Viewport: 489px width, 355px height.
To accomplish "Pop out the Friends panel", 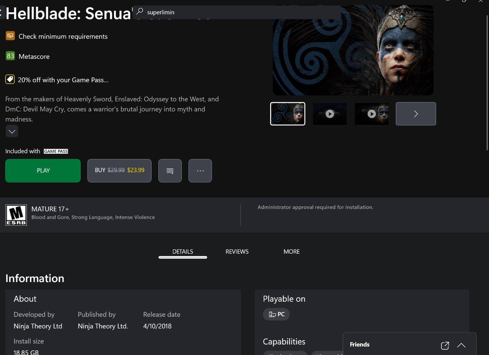I will (445, 345).
